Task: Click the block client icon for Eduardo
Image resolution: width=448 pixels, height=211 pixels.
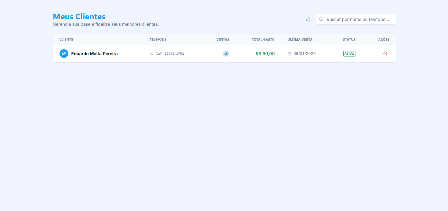Action: coord(385,54)
